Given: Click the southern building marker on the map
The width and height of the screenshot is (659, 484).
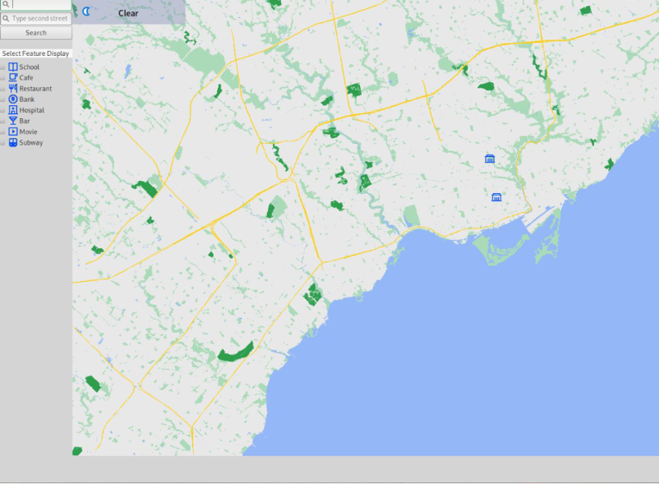Looking at the screenshot, I should [x=496, y=197].
